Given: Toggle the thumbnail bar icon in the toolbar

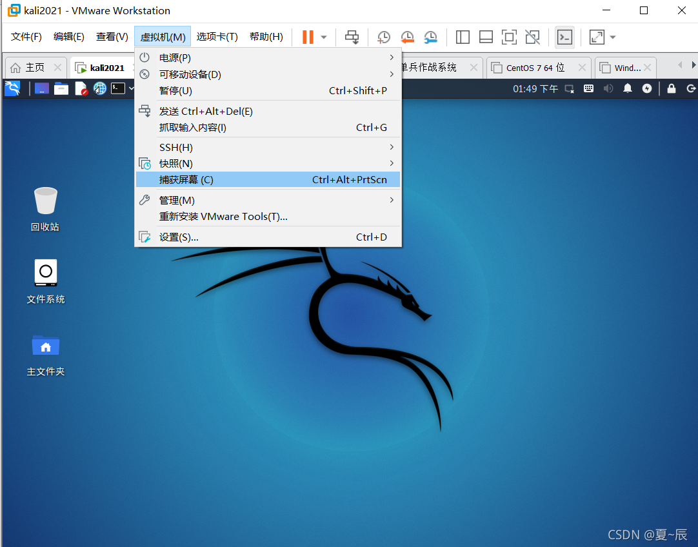Looking at the screenshot, I should coord(486,37).
